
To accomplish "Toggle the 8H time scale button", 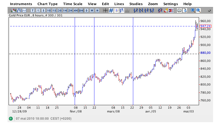I will (x=81, y=10).
